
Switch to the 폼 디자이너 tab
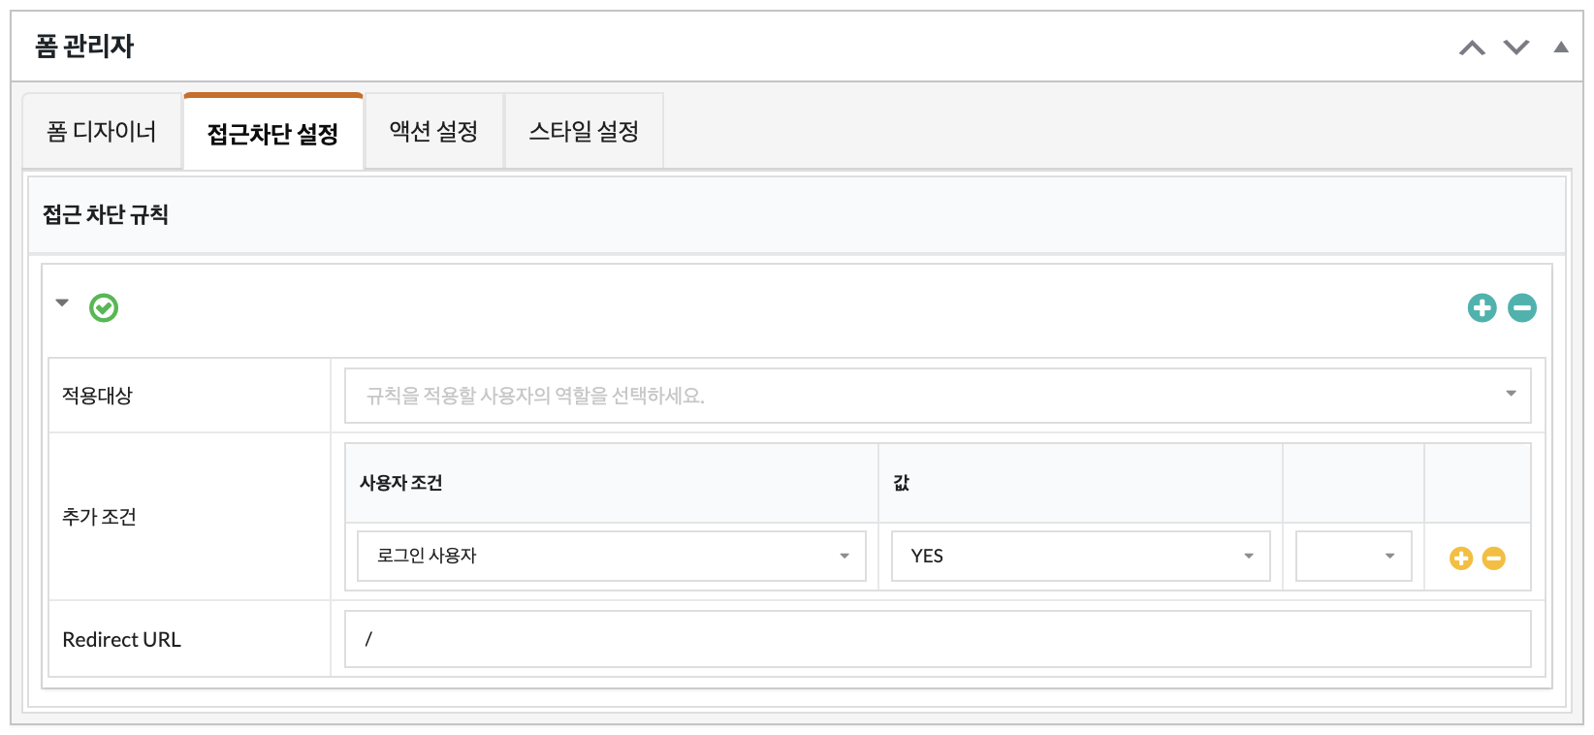click(x=102, y=132)
